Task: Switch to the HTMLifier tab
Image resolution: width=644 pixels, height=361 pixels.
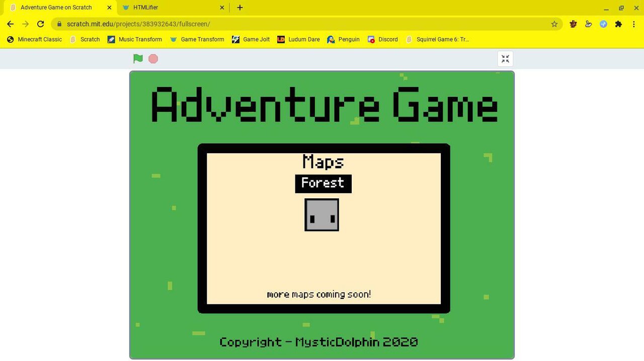Action: [174, 8]
